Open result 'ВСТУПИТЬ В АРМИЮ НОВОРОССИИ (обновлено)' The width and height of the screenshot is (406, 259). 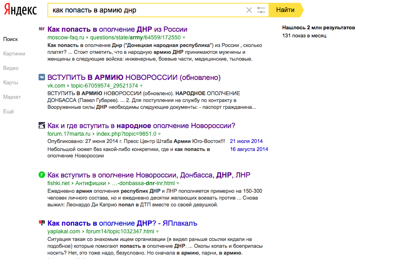coord(134,77)
